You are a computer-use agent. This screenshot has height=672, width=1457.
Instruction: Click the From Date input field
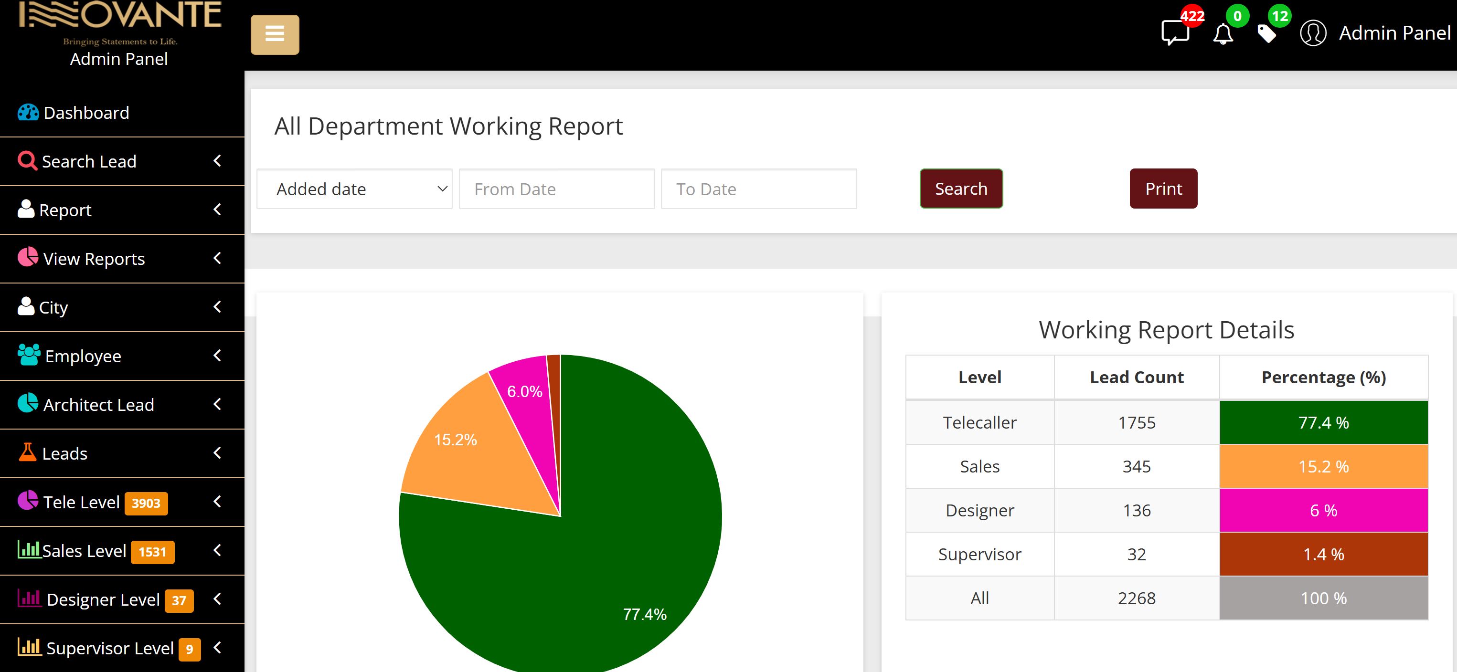(x=556, y=189)
